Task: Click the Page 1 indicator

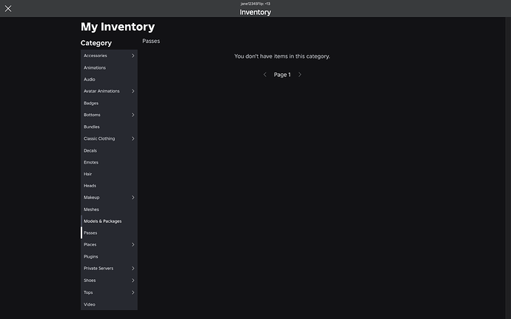Action: pyautogui.click(x=282, y=75)
